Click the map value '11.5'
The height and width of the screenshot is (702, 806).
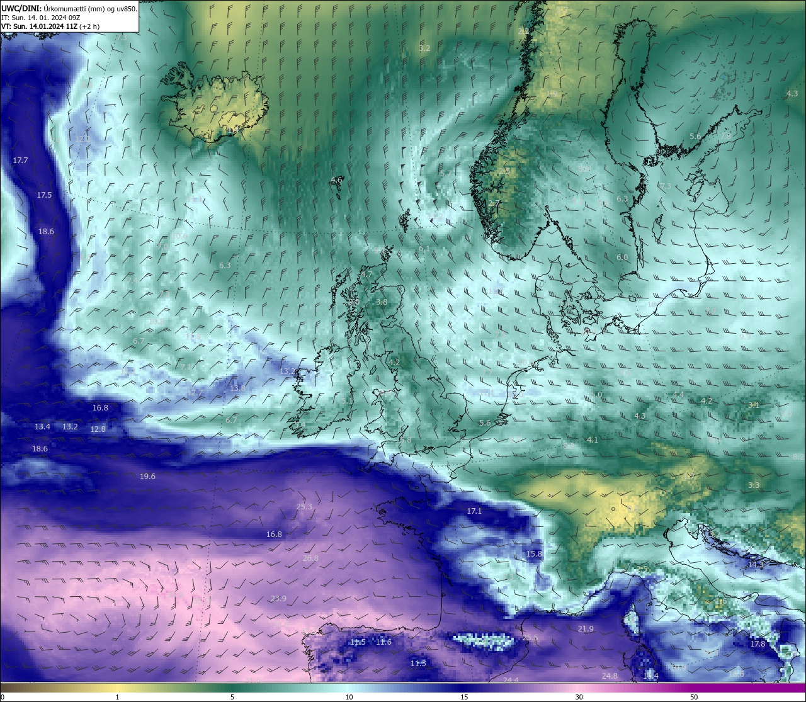pos(358,642)
